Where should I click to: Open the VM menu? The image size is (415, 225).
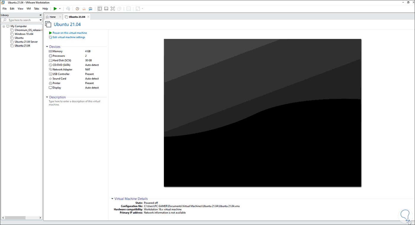(29, 9)
